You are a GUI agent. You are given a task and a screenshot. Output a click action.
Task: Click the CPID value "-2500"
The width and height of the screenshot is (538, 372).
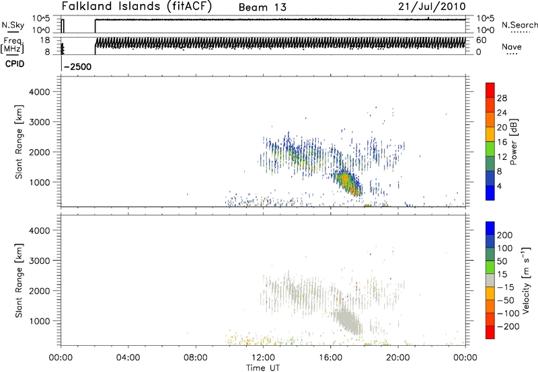[78, 66]
